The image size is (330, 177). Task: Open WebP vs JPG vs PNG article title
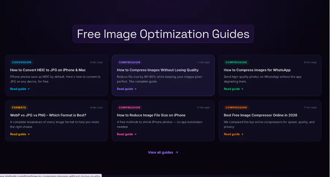point(48,115)
